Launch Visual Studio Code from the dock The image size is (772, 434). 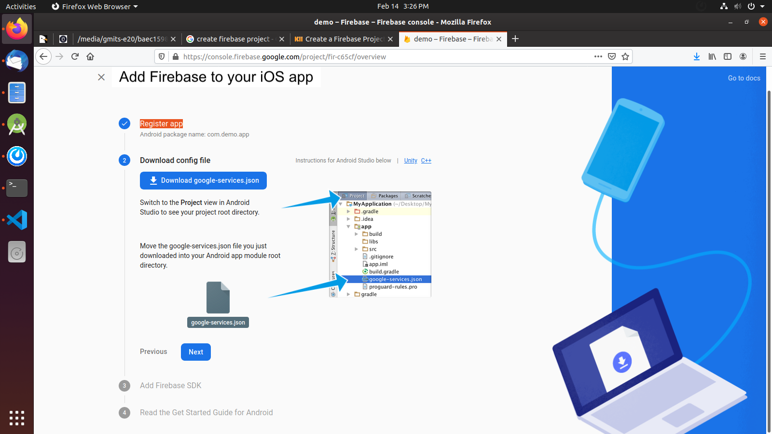17,220
